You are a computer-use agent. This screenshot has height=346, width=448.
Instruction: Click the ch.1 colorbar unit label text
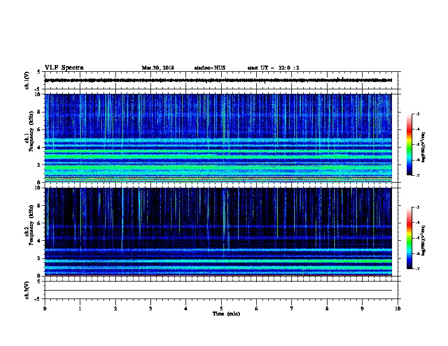(424, 147)
